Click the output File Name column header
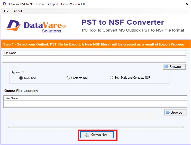The image size is (191, 145). click(x=95, y=98)
